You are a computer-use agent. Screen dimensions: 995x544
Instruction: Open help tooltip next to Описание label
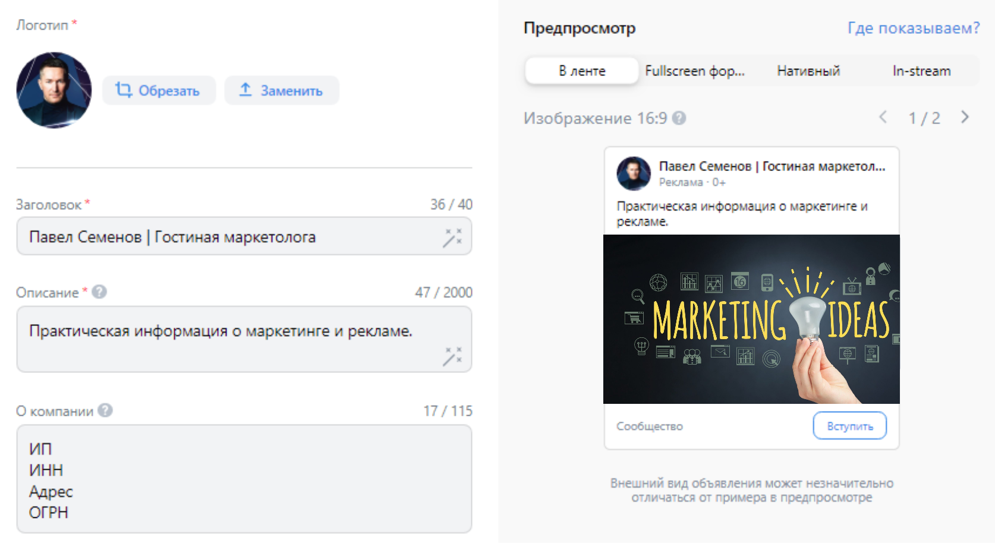[x=100, y=292]
